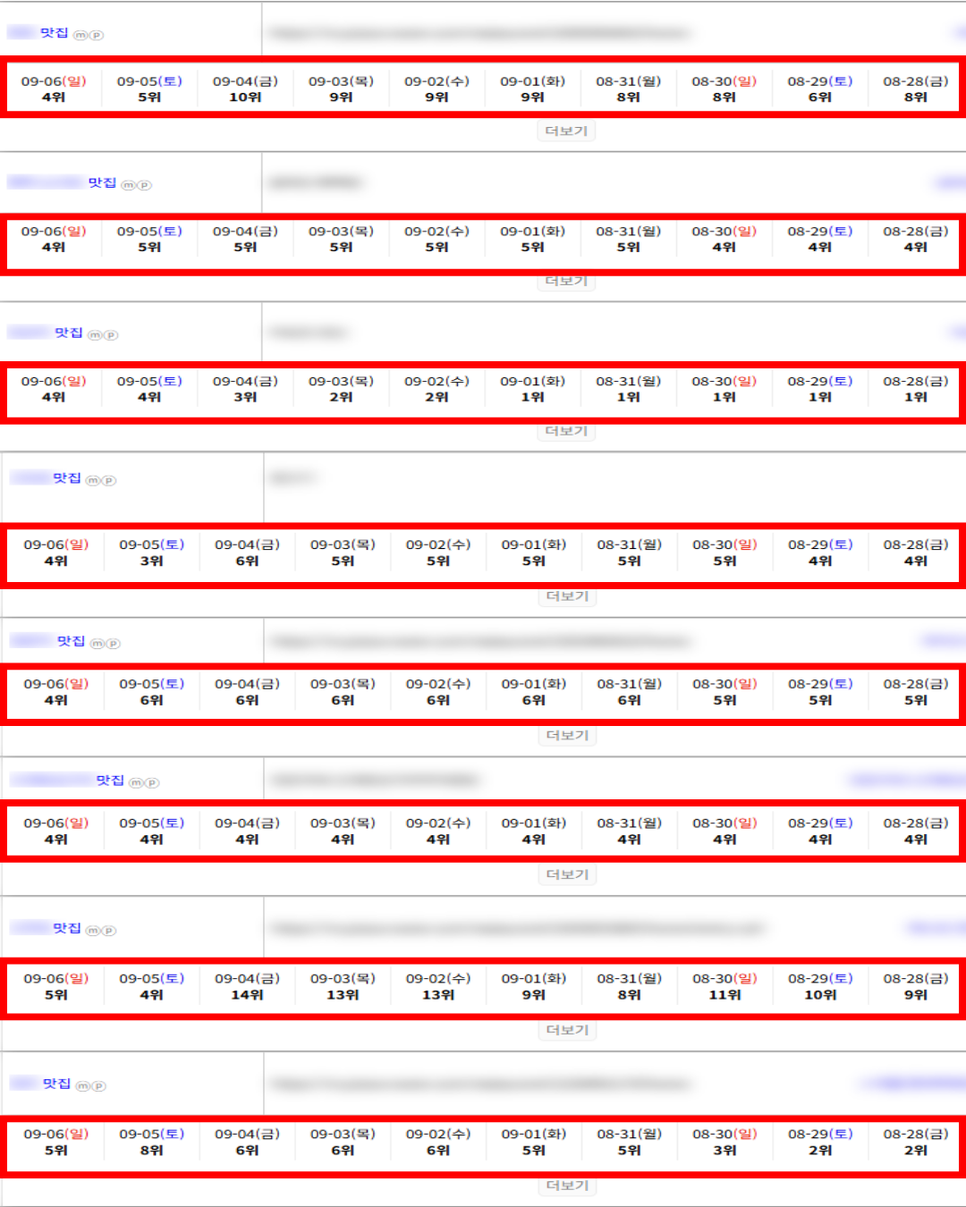Expand 더보기 under the row showing 09-04 14위
The image size is (966, 1207).
(x=567, y=1030)
